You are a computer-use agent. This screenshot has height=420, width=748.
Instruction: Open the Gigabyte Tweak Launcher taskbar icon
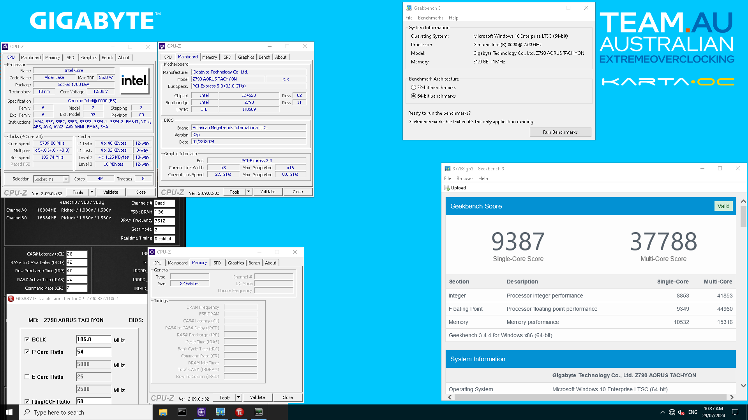(240, 412)
